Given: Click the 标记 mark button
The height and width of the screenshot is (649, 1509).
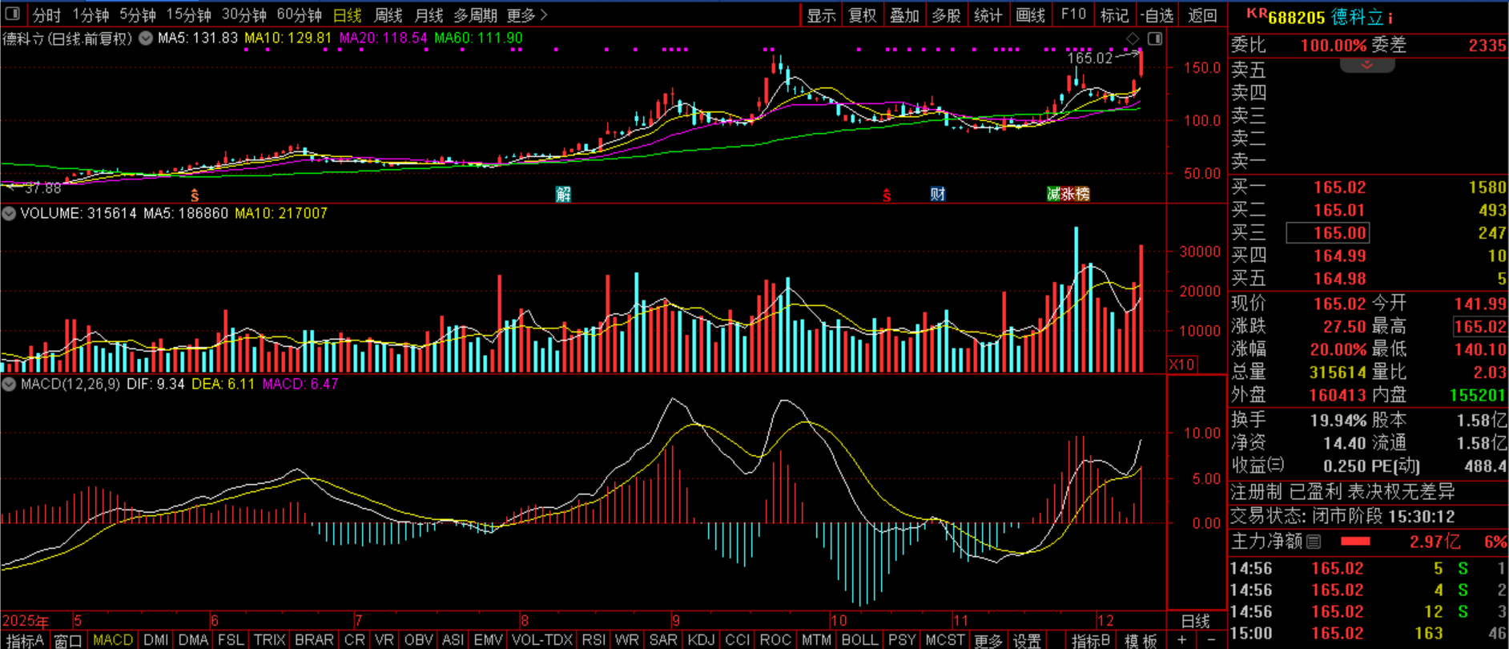Looking at the screenshot, I should click(1114, 14).
